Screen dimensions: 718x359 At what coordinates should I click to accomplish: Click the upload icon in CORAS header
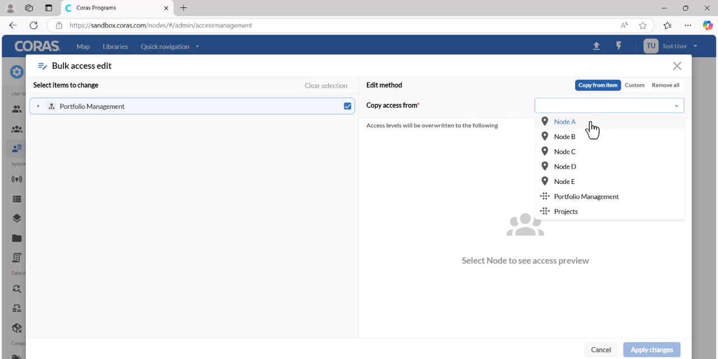(596, 46)
